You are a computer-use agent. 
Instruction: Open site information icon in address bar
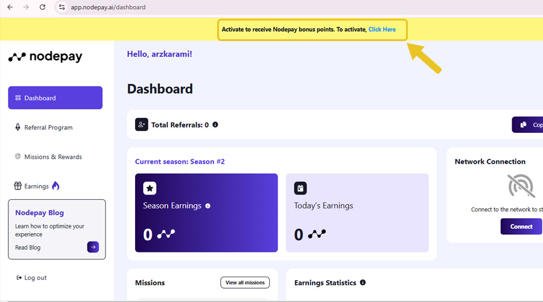(62, 7)
